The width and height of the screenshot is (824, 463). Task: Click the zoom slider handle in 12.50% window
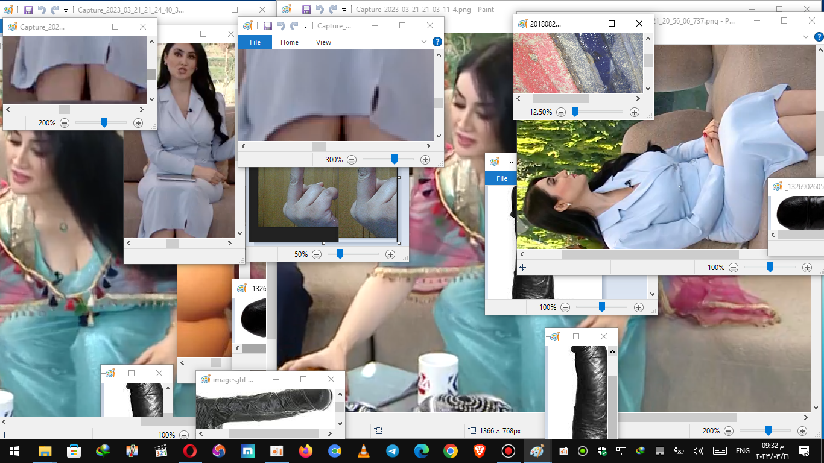(x=575, y=112)
